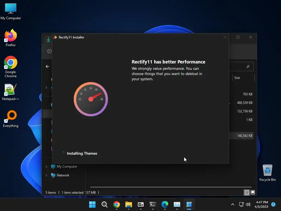Open the Google Chrome desktop shortcut

coord(11,67)
